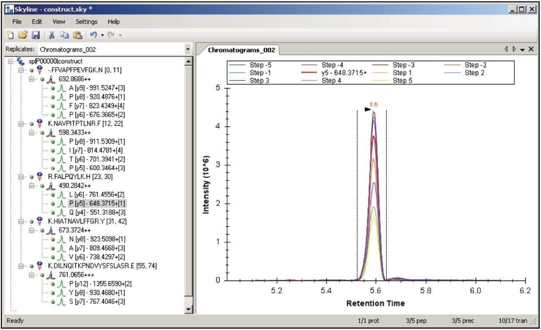Click the Cut scissors toolbar icon
541x330 pixels.
[x=52, y=35]
